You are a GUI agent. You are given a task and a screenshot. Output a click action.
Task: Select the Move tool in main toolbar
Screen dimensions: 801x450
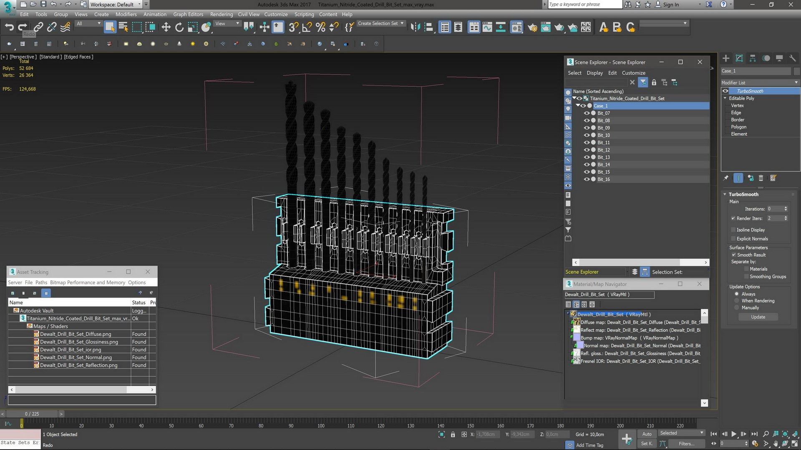point(166,27)
